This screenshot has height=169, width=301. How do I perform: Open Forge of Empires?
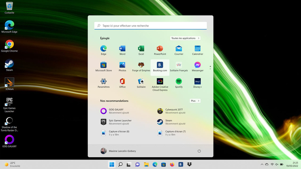tap(141, 67)
